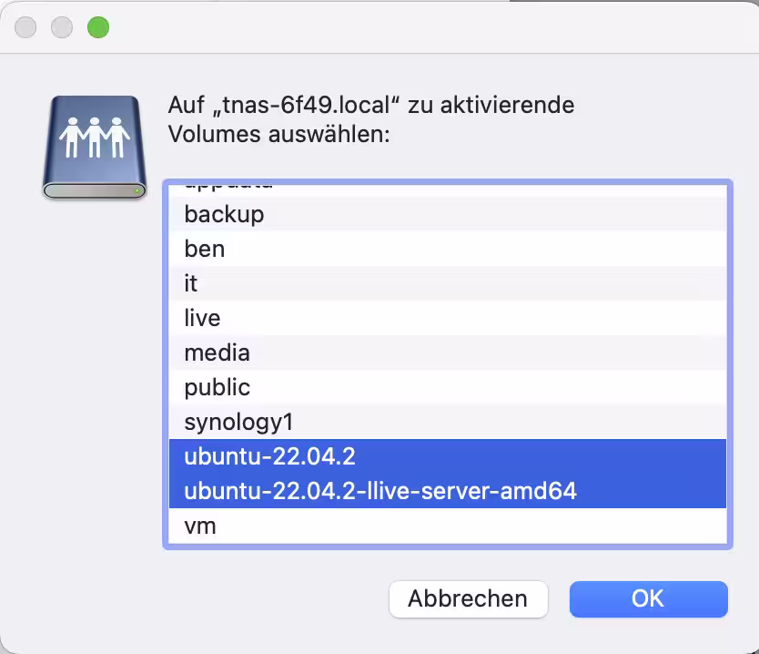Pick the media volume
Image resolution: width=759 pixels, height=654 pixels.
pyautogui.click(x=448, y=353)
